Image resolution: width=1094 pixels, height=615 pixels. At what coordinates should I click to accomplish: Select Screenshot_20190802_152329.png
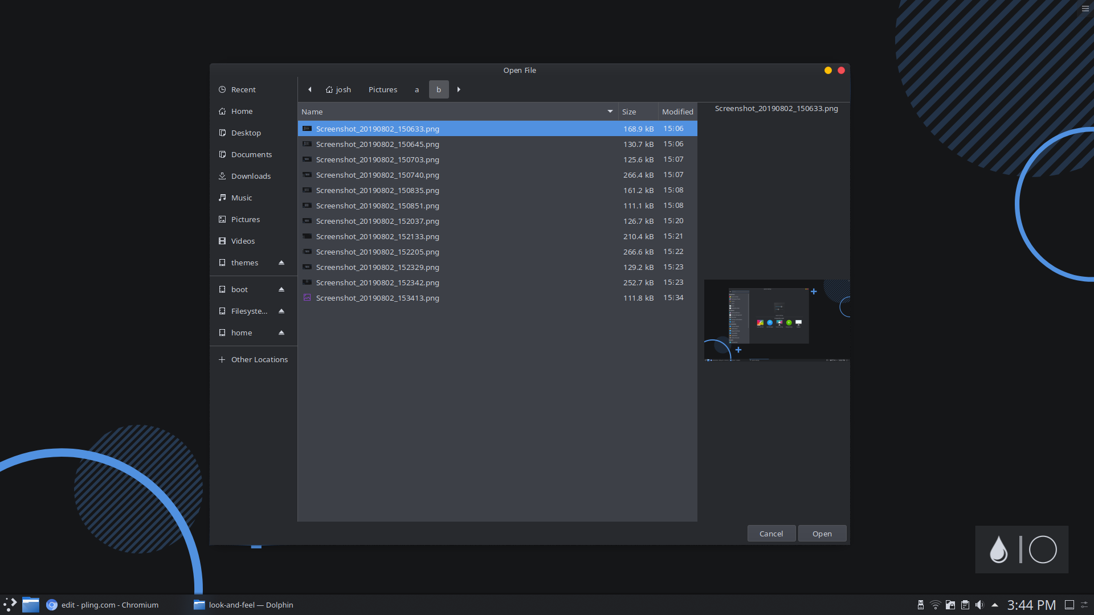click(x=497, y=267)
